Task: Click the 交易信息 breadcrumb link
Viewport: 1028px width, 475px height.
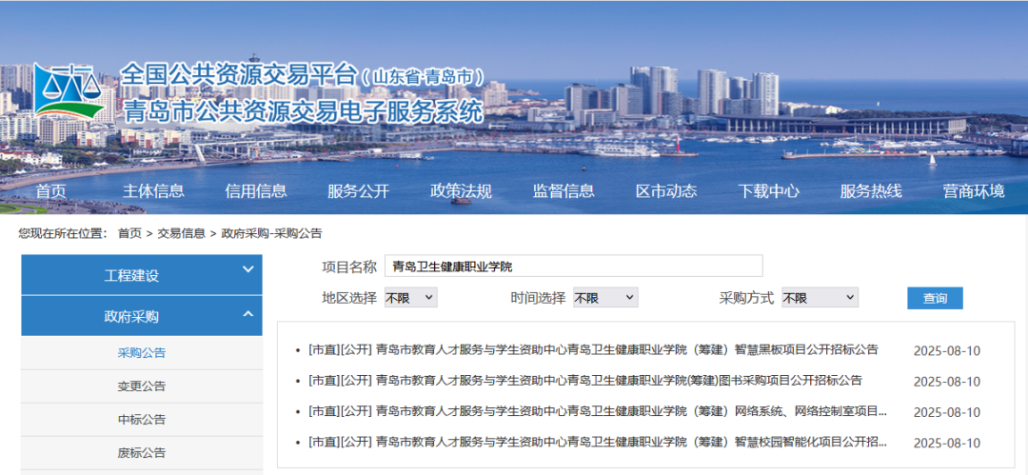Action: [181, 233]
